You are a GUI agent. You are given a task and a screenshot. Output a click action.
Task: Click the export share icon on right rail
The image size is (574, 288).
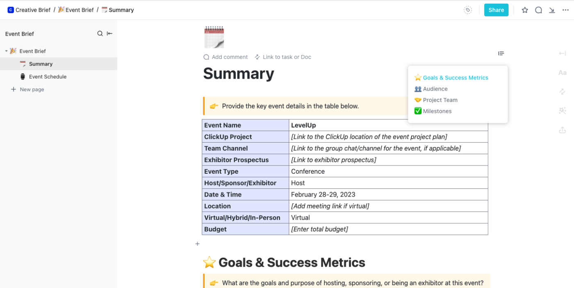click(562, 130)
